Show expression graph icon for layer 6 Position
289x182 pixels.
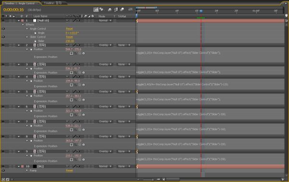[x=76, y=115]
